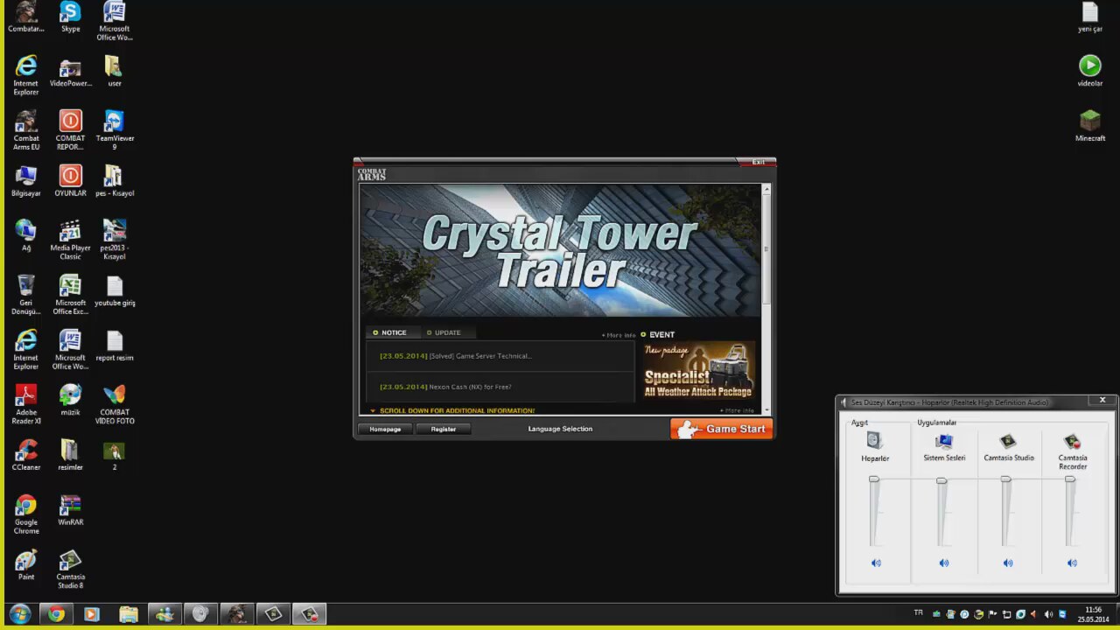Click the Register button in launcher

tap(444, 429)
